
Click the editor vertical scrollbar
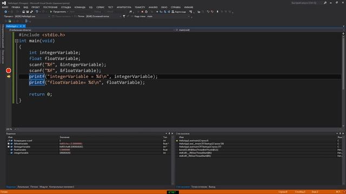point(343,80)
